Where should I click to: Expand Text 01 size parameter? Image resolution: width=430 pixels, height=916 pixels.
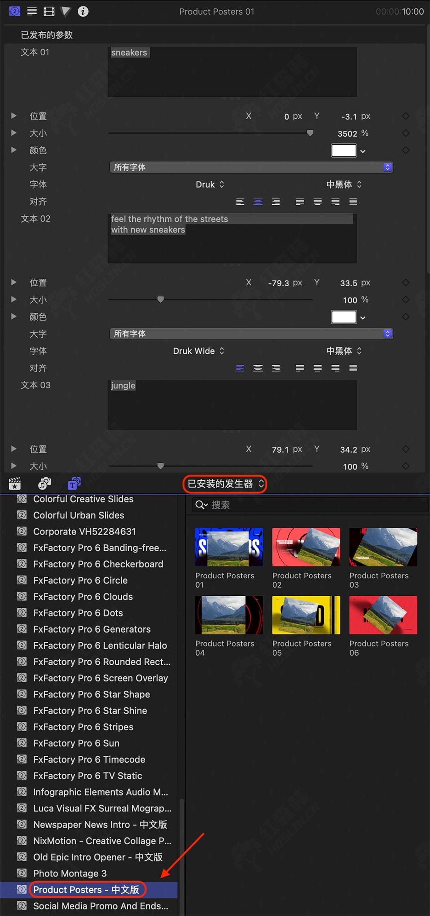pos(14,133)
